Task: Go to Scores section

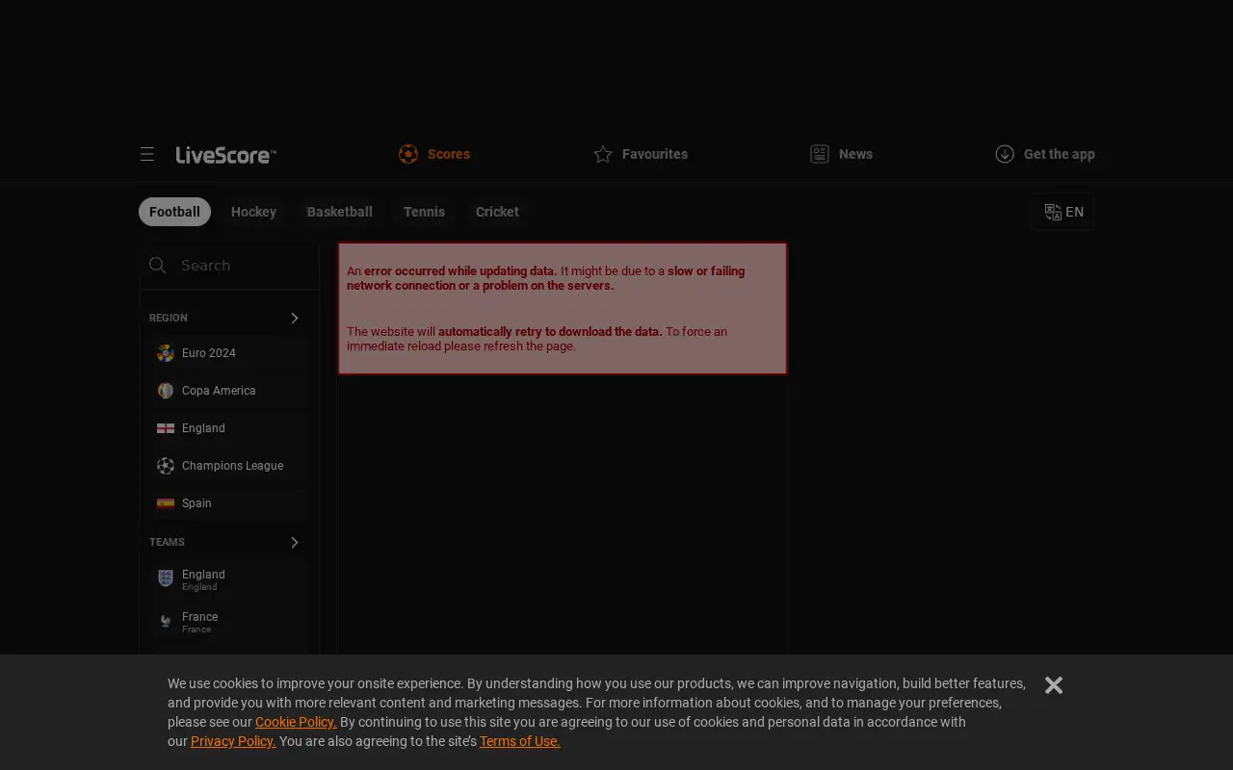Action: 434,154
